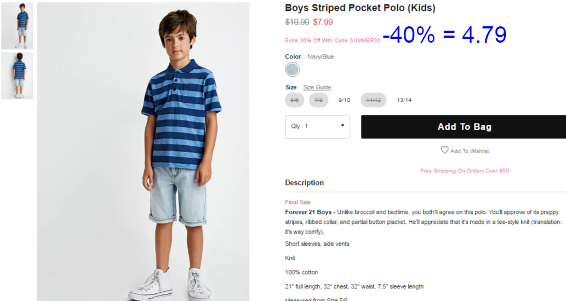The image size is (566, 301).
Task: Click the Final Sale label
Action: (298, 202)
